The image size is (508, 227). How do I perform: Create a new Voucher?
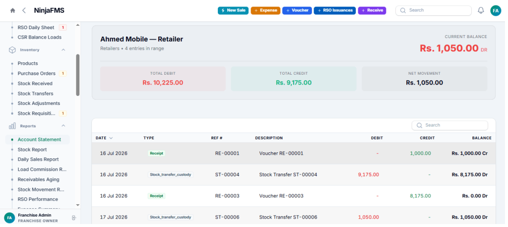pyautogui.click(x=297, y=10)
